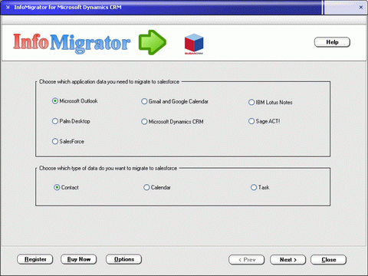The width and height of the screenshot is (368, 276).
Task: Open the Help button
Action: tap(332, 42)
